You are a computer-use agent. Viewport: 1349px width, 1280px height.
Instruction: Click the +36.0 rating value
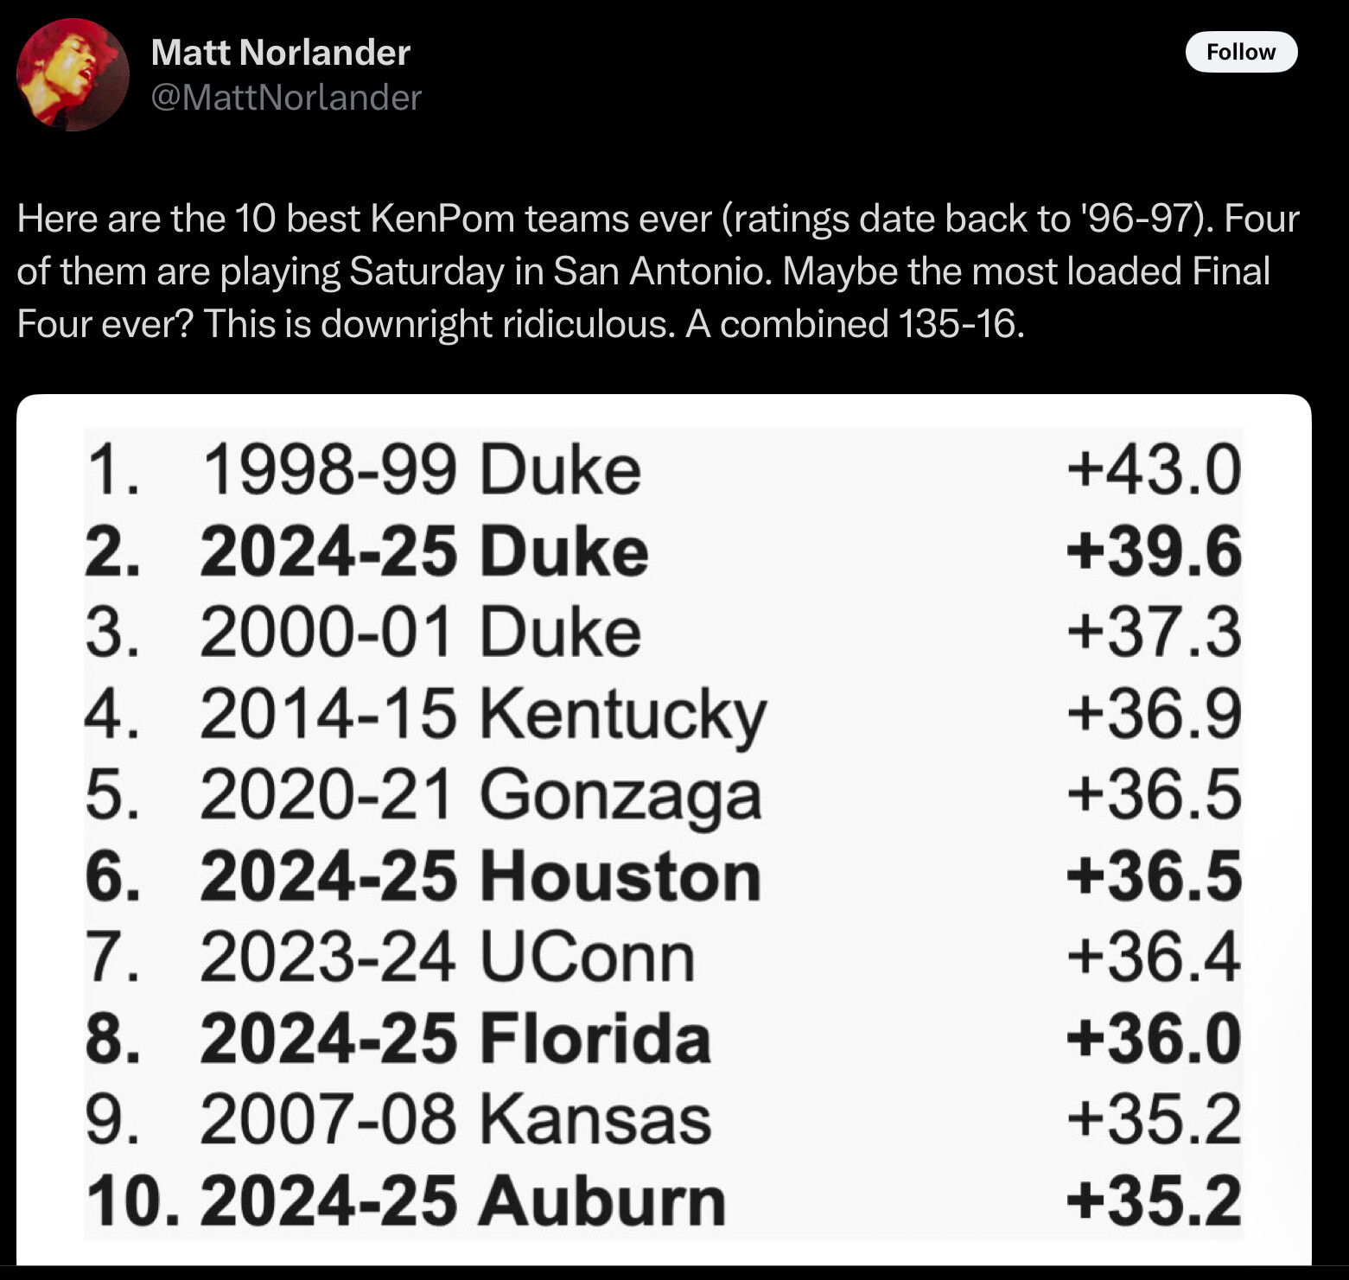pos(1153,1038)
